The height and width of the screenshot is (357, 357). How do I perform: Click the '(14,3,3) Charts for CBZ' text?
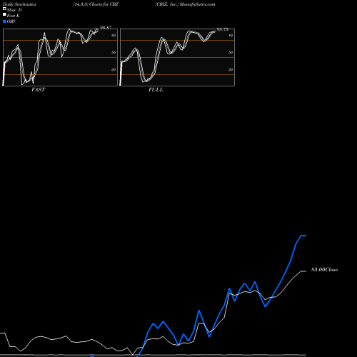pos(96,4)
